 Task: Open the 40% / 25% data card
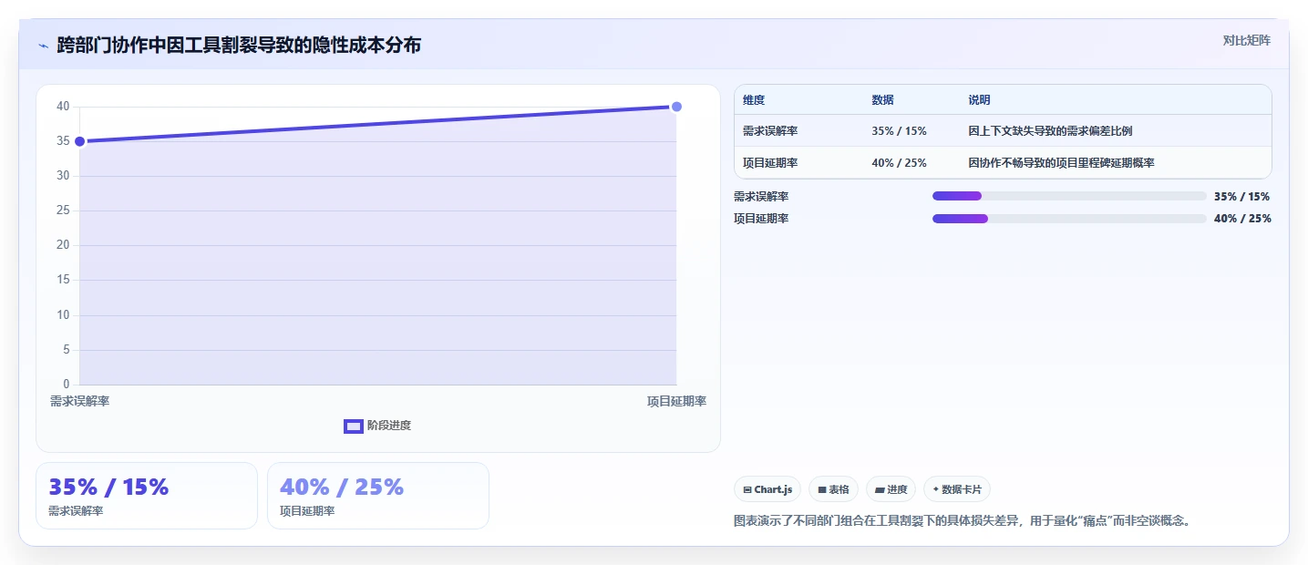click(378, 496)
